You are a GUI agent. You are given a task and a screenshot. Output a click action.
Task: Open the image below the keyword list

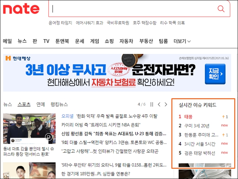pos(205,171)
